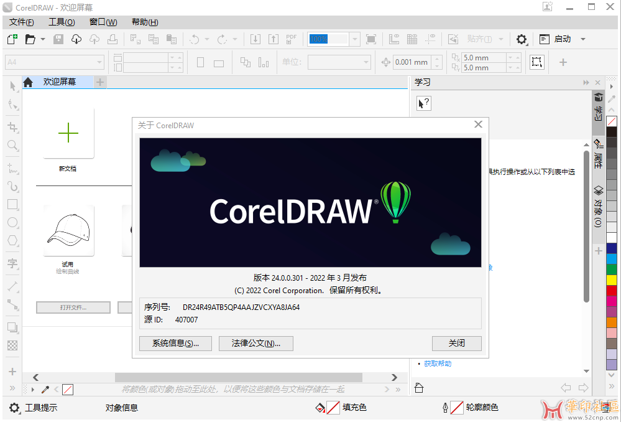Select the Pick tool arrow
The image size is (621, 422).
tap(12, 86)
